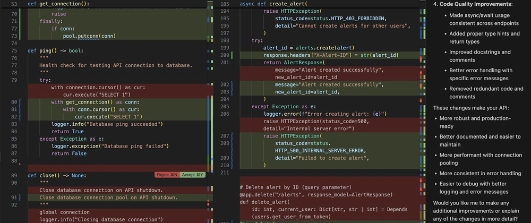Click gutter line number 200

coord(225,55)
